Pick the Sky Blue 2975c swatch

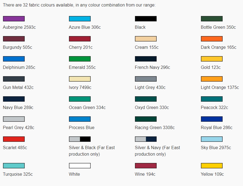(x=212, y=139)
